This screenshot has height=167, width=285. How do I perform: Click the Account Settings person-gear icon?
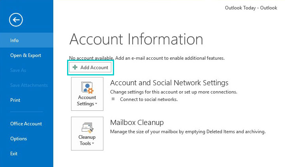pyautogui.click(x=87, y=88)
